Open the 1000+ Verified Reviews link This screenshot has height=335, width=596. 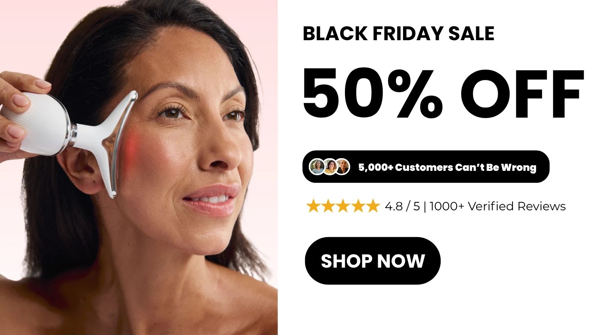click(x=497, y=206)
